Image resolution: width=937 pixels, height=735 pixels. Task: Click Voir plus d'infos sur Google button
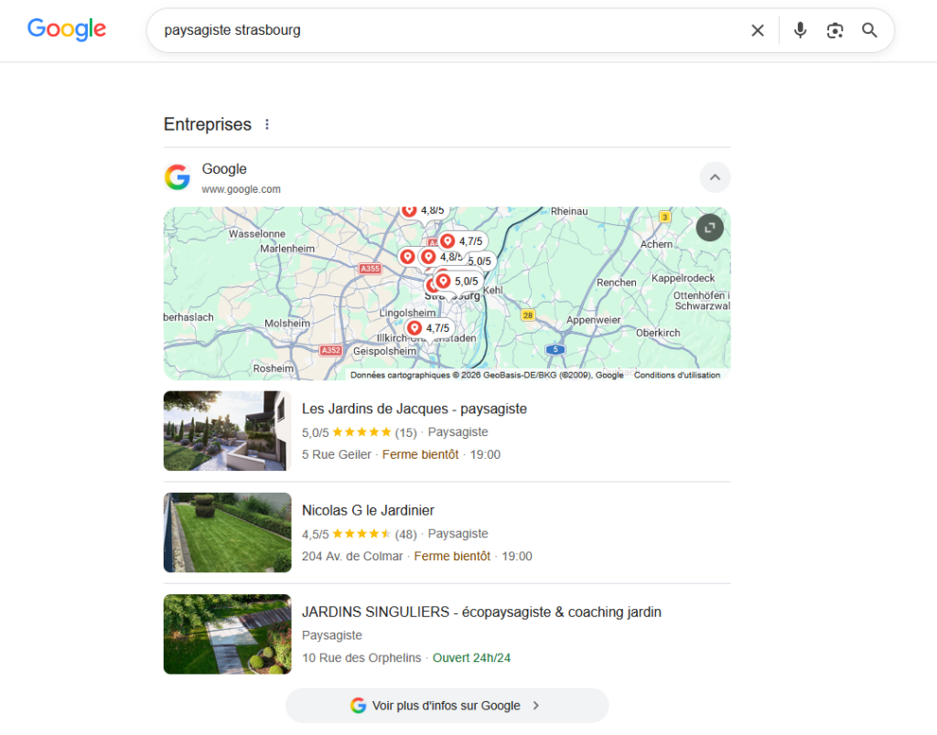coord(447,706)
